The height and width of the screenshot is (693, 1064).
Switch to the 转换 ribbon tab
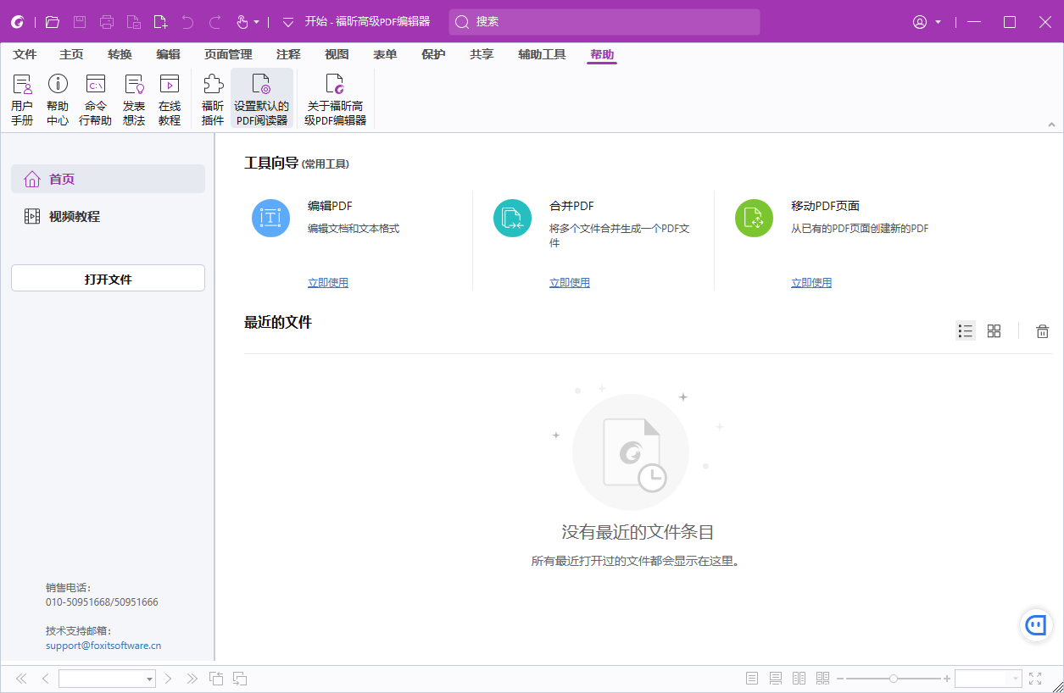(x=120, y=54)
